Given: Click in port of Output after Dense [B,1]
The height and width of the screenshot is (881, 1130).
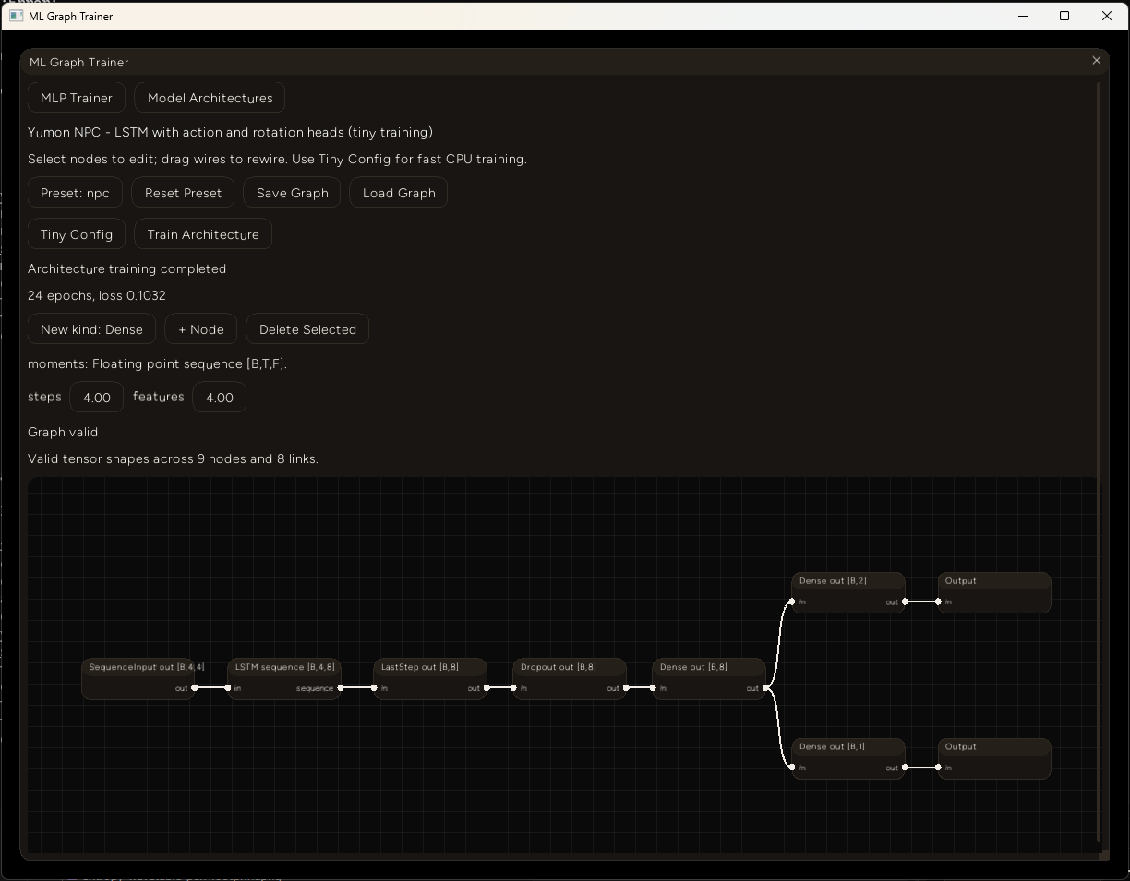Looking at the screenshot, I should (x=938, y=768).
